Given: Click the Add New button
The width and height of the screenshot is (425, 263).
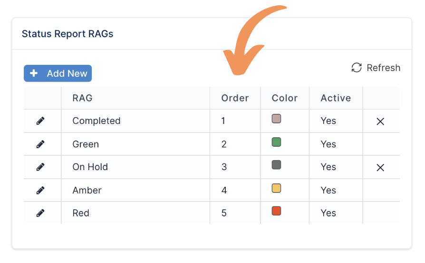Looking at the screenshot, I should click(x=58, y=73).
